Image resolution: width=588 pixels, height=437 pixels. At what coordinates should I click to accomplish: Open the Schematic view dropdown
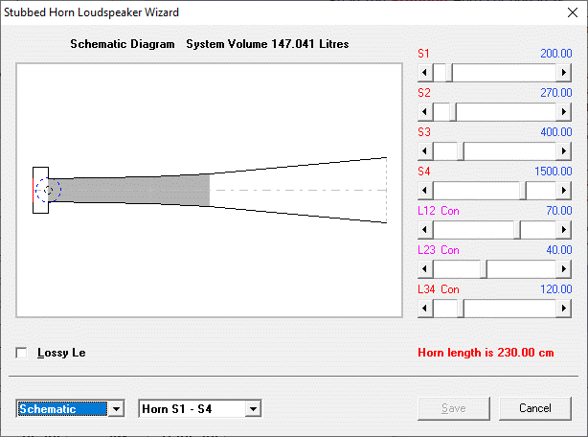pos(116,409)
